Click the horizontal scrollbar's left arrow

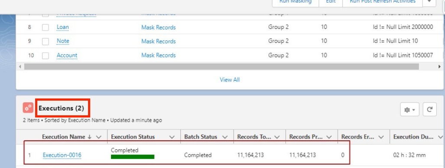coord(20,67)
